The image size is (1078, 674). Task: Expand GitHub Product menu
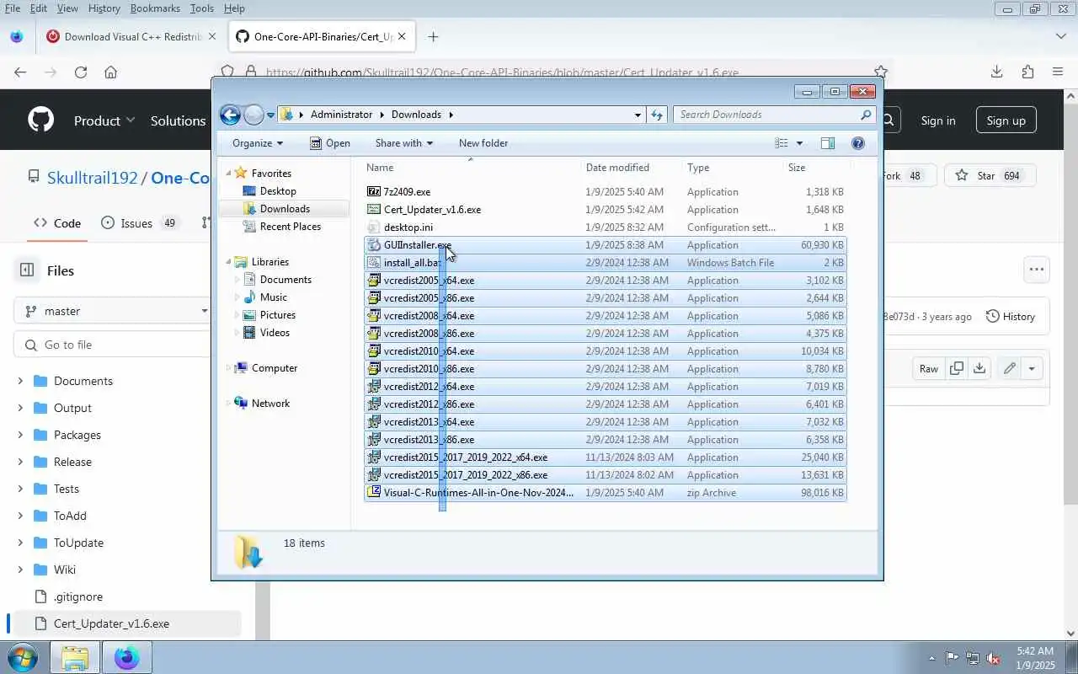pyautogui.click(x=104, y=120)
